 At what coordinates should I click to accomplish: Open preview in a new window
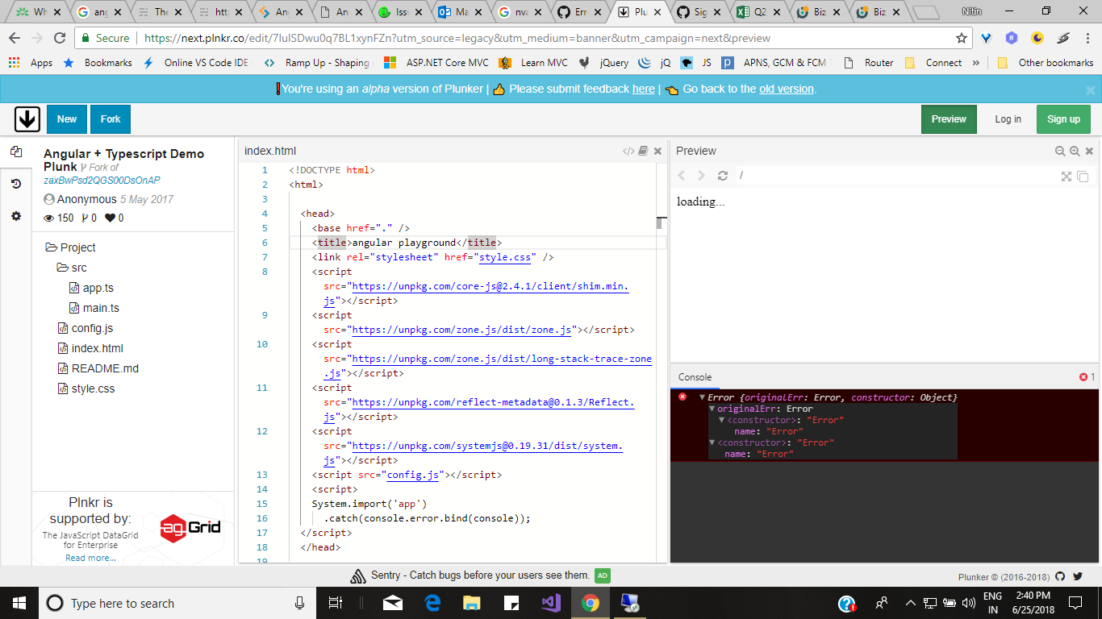coord(1082,175)
